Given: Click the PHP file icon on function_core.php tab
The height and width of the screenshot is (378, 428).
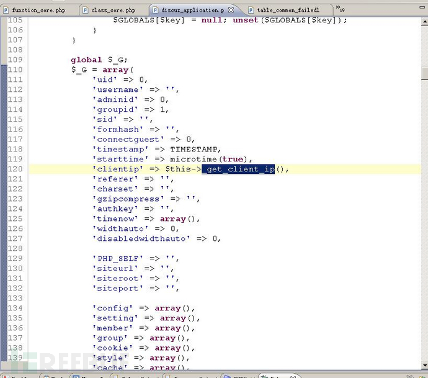Looking at the screenshot, I should click(x=6, y=10).
